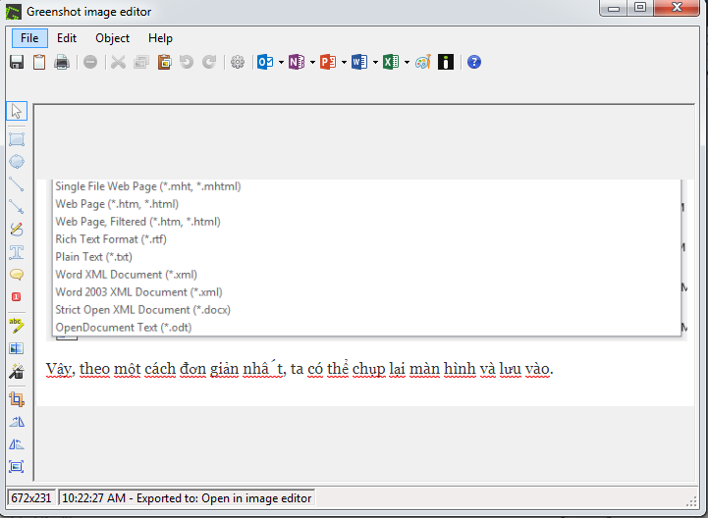Choose the Highlight tool
The image size is (708, 518).
click(x=17, y=326)
